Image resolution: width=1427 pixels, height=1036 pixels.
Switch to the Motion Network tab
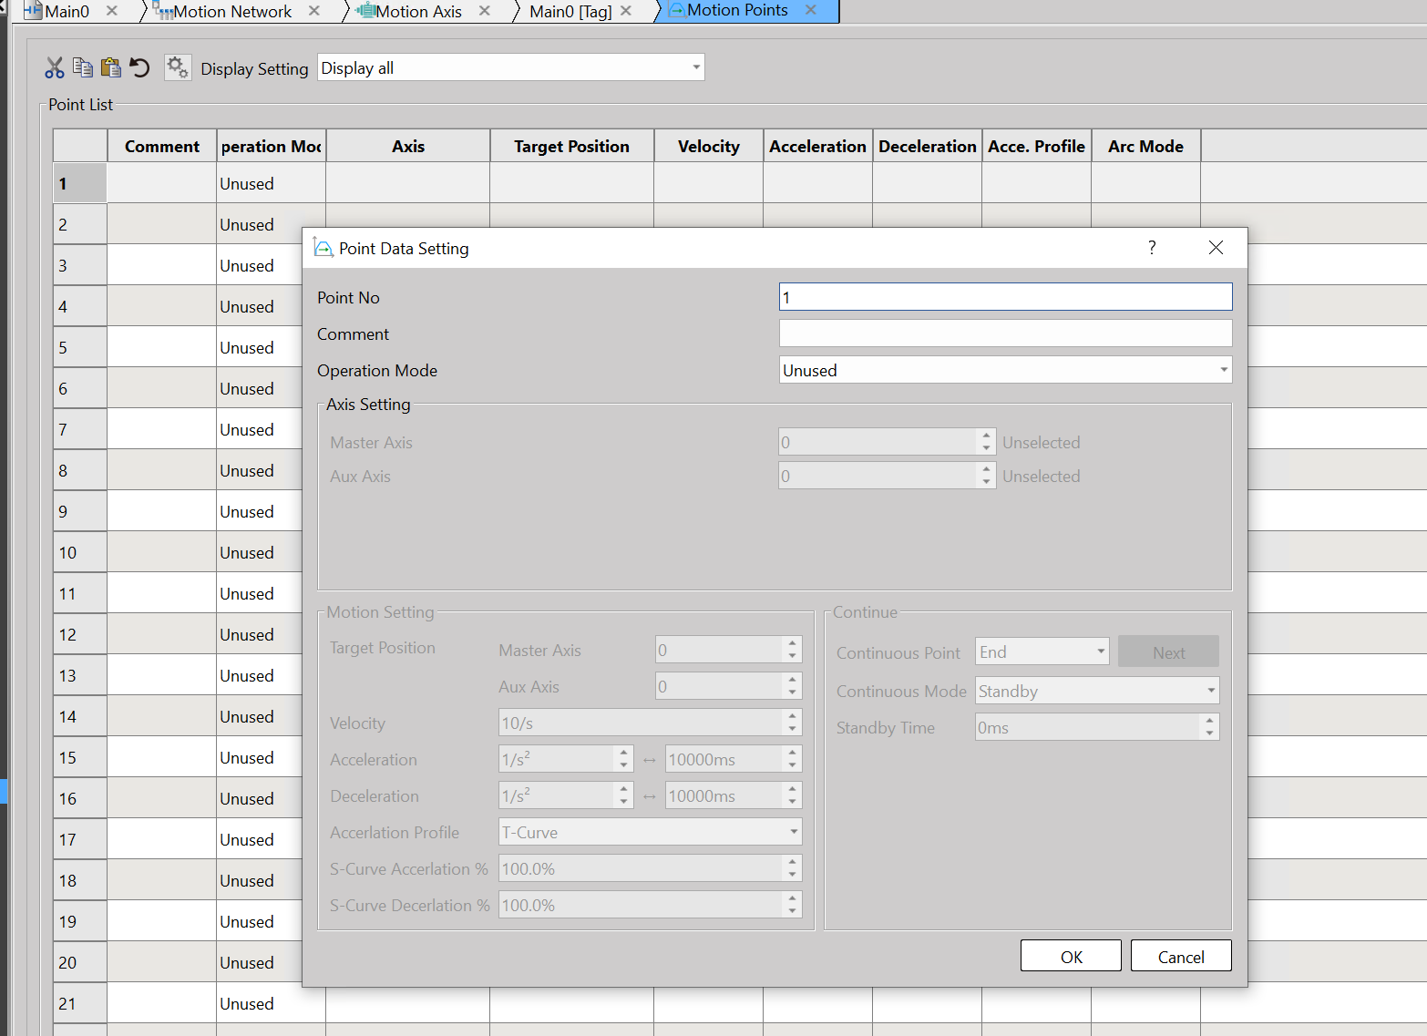pyautogui.click(x=231, y=12)
